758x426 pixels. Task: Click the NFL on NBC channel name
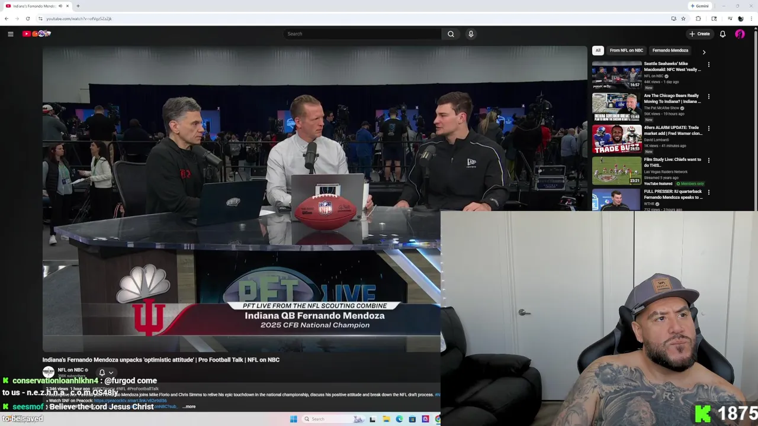[x=70, y=370]
